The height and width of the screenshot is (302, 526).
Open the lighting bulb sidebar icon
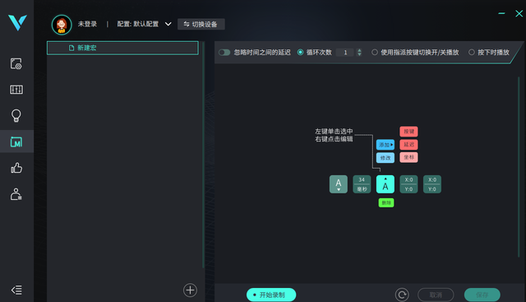(16, 115)
